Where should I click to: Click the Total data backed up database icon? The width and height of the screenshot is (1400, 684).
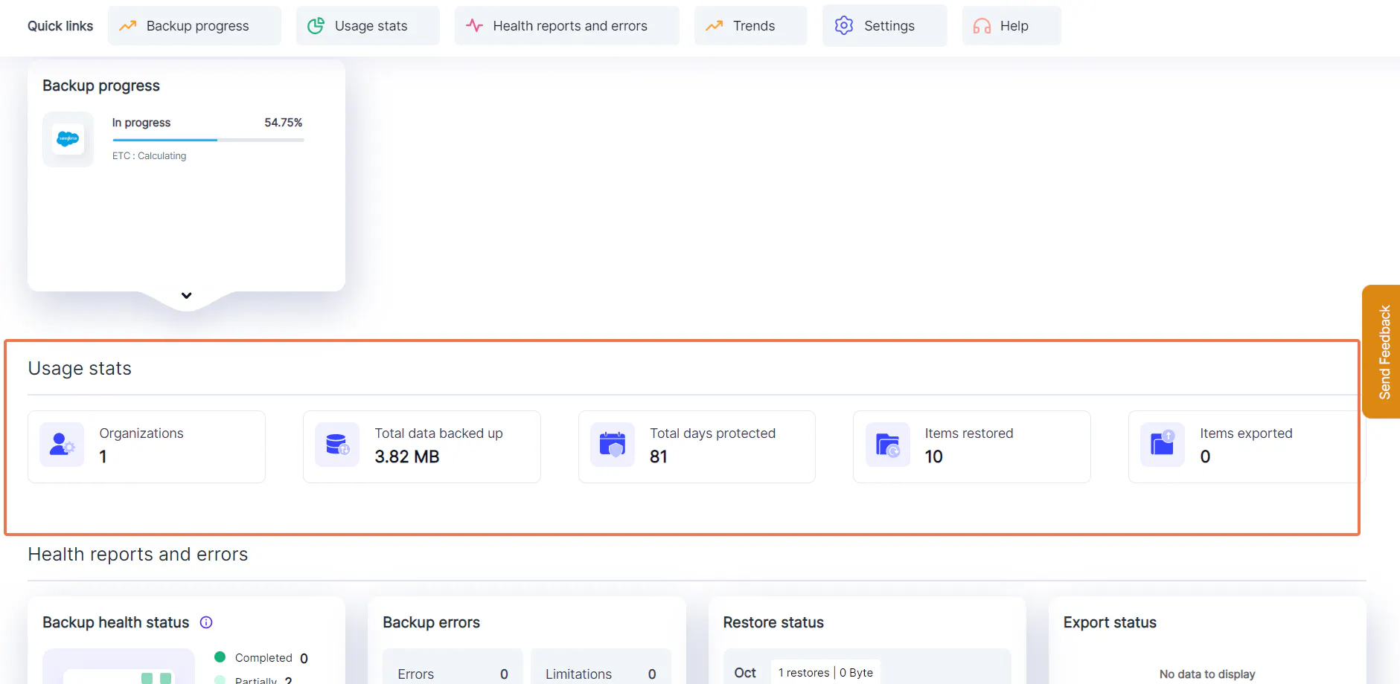[x=337, y=445]
